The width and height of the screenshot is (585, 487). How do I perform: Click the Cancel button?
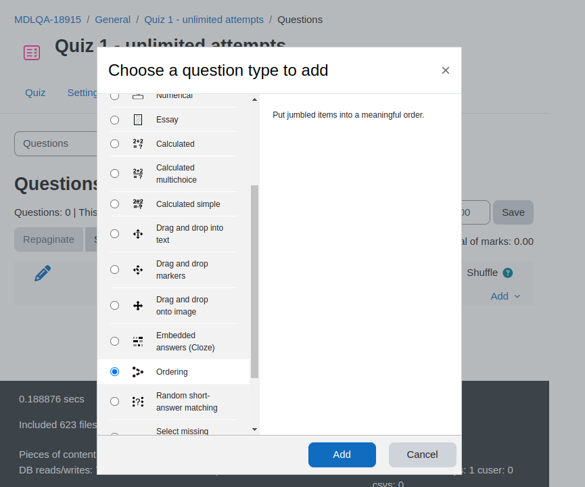[x=422, y=455]
